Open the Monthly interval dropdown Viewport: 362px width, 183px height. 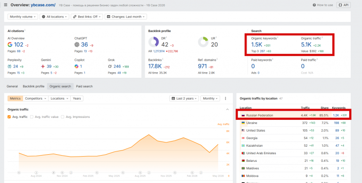click(x=210, y=99)
